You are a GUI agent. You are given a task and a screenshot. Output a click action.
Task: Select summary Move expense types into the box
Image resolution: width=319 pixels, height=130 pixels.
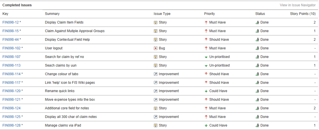[70, 100]
